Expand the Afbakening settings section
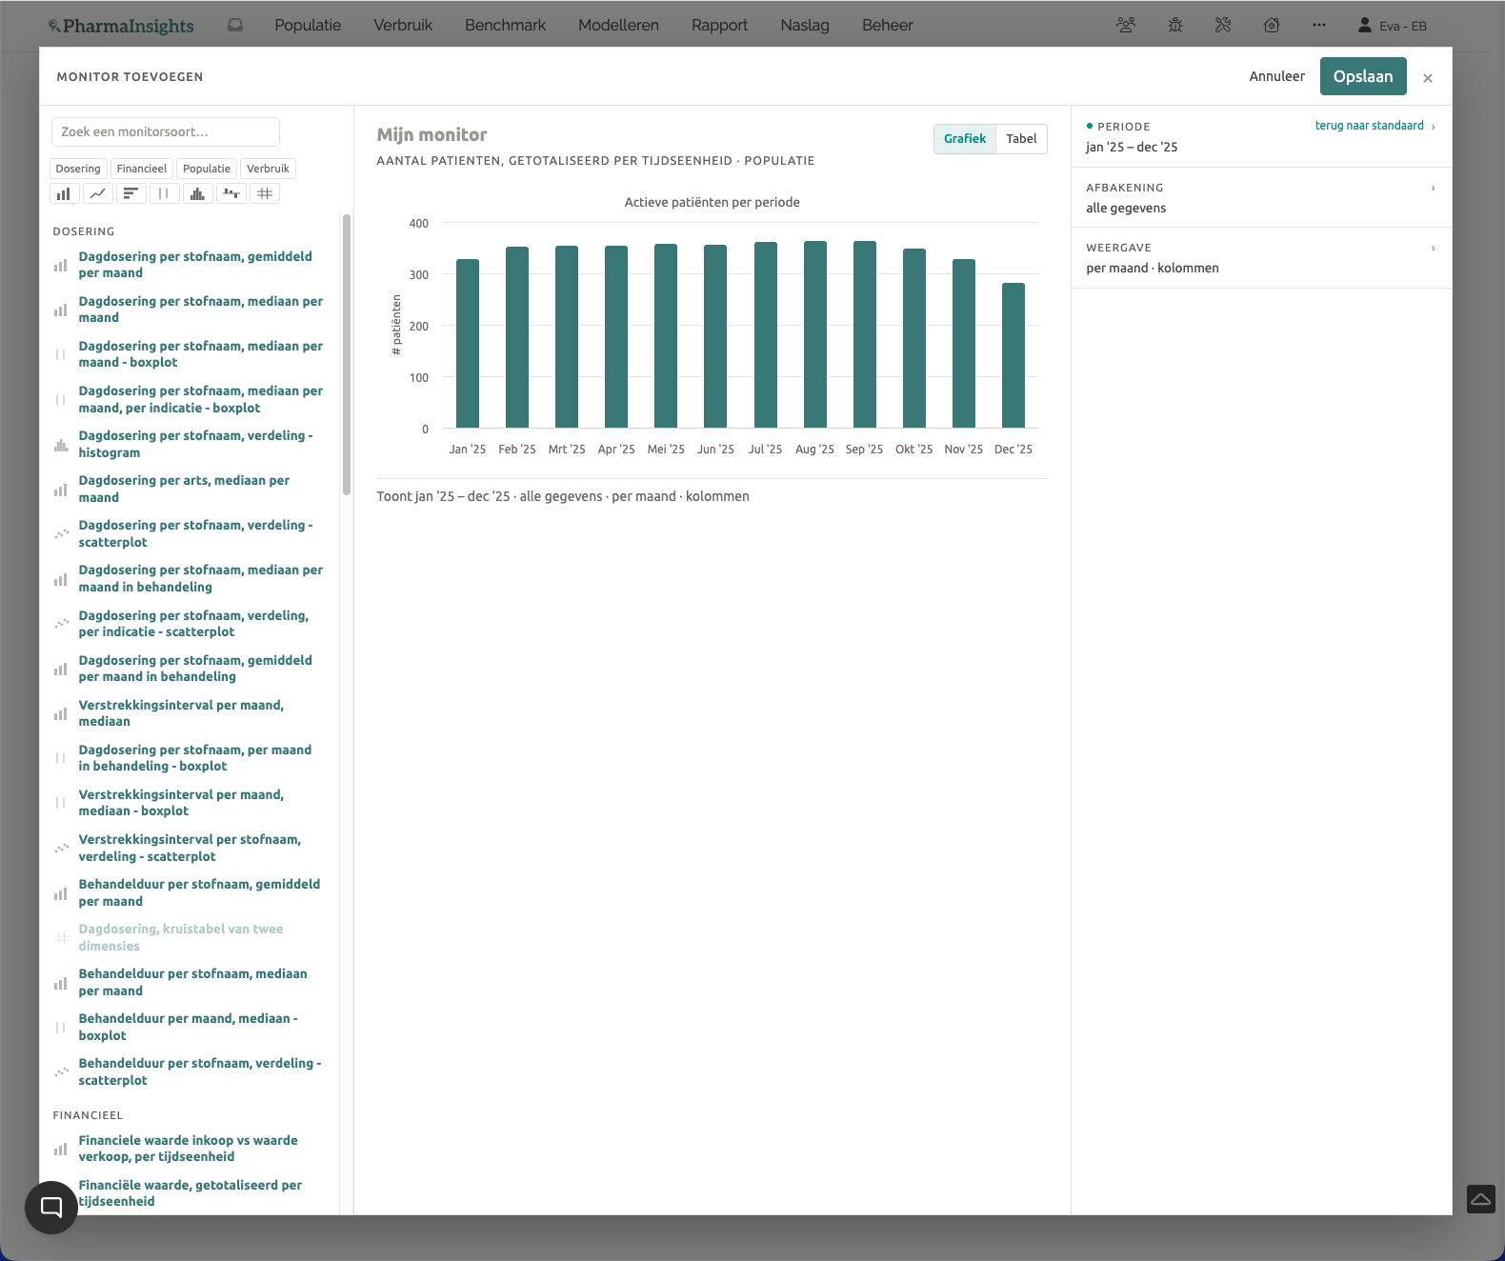The width and height of the screenshot is (1505, 1261). [1261, 197]
